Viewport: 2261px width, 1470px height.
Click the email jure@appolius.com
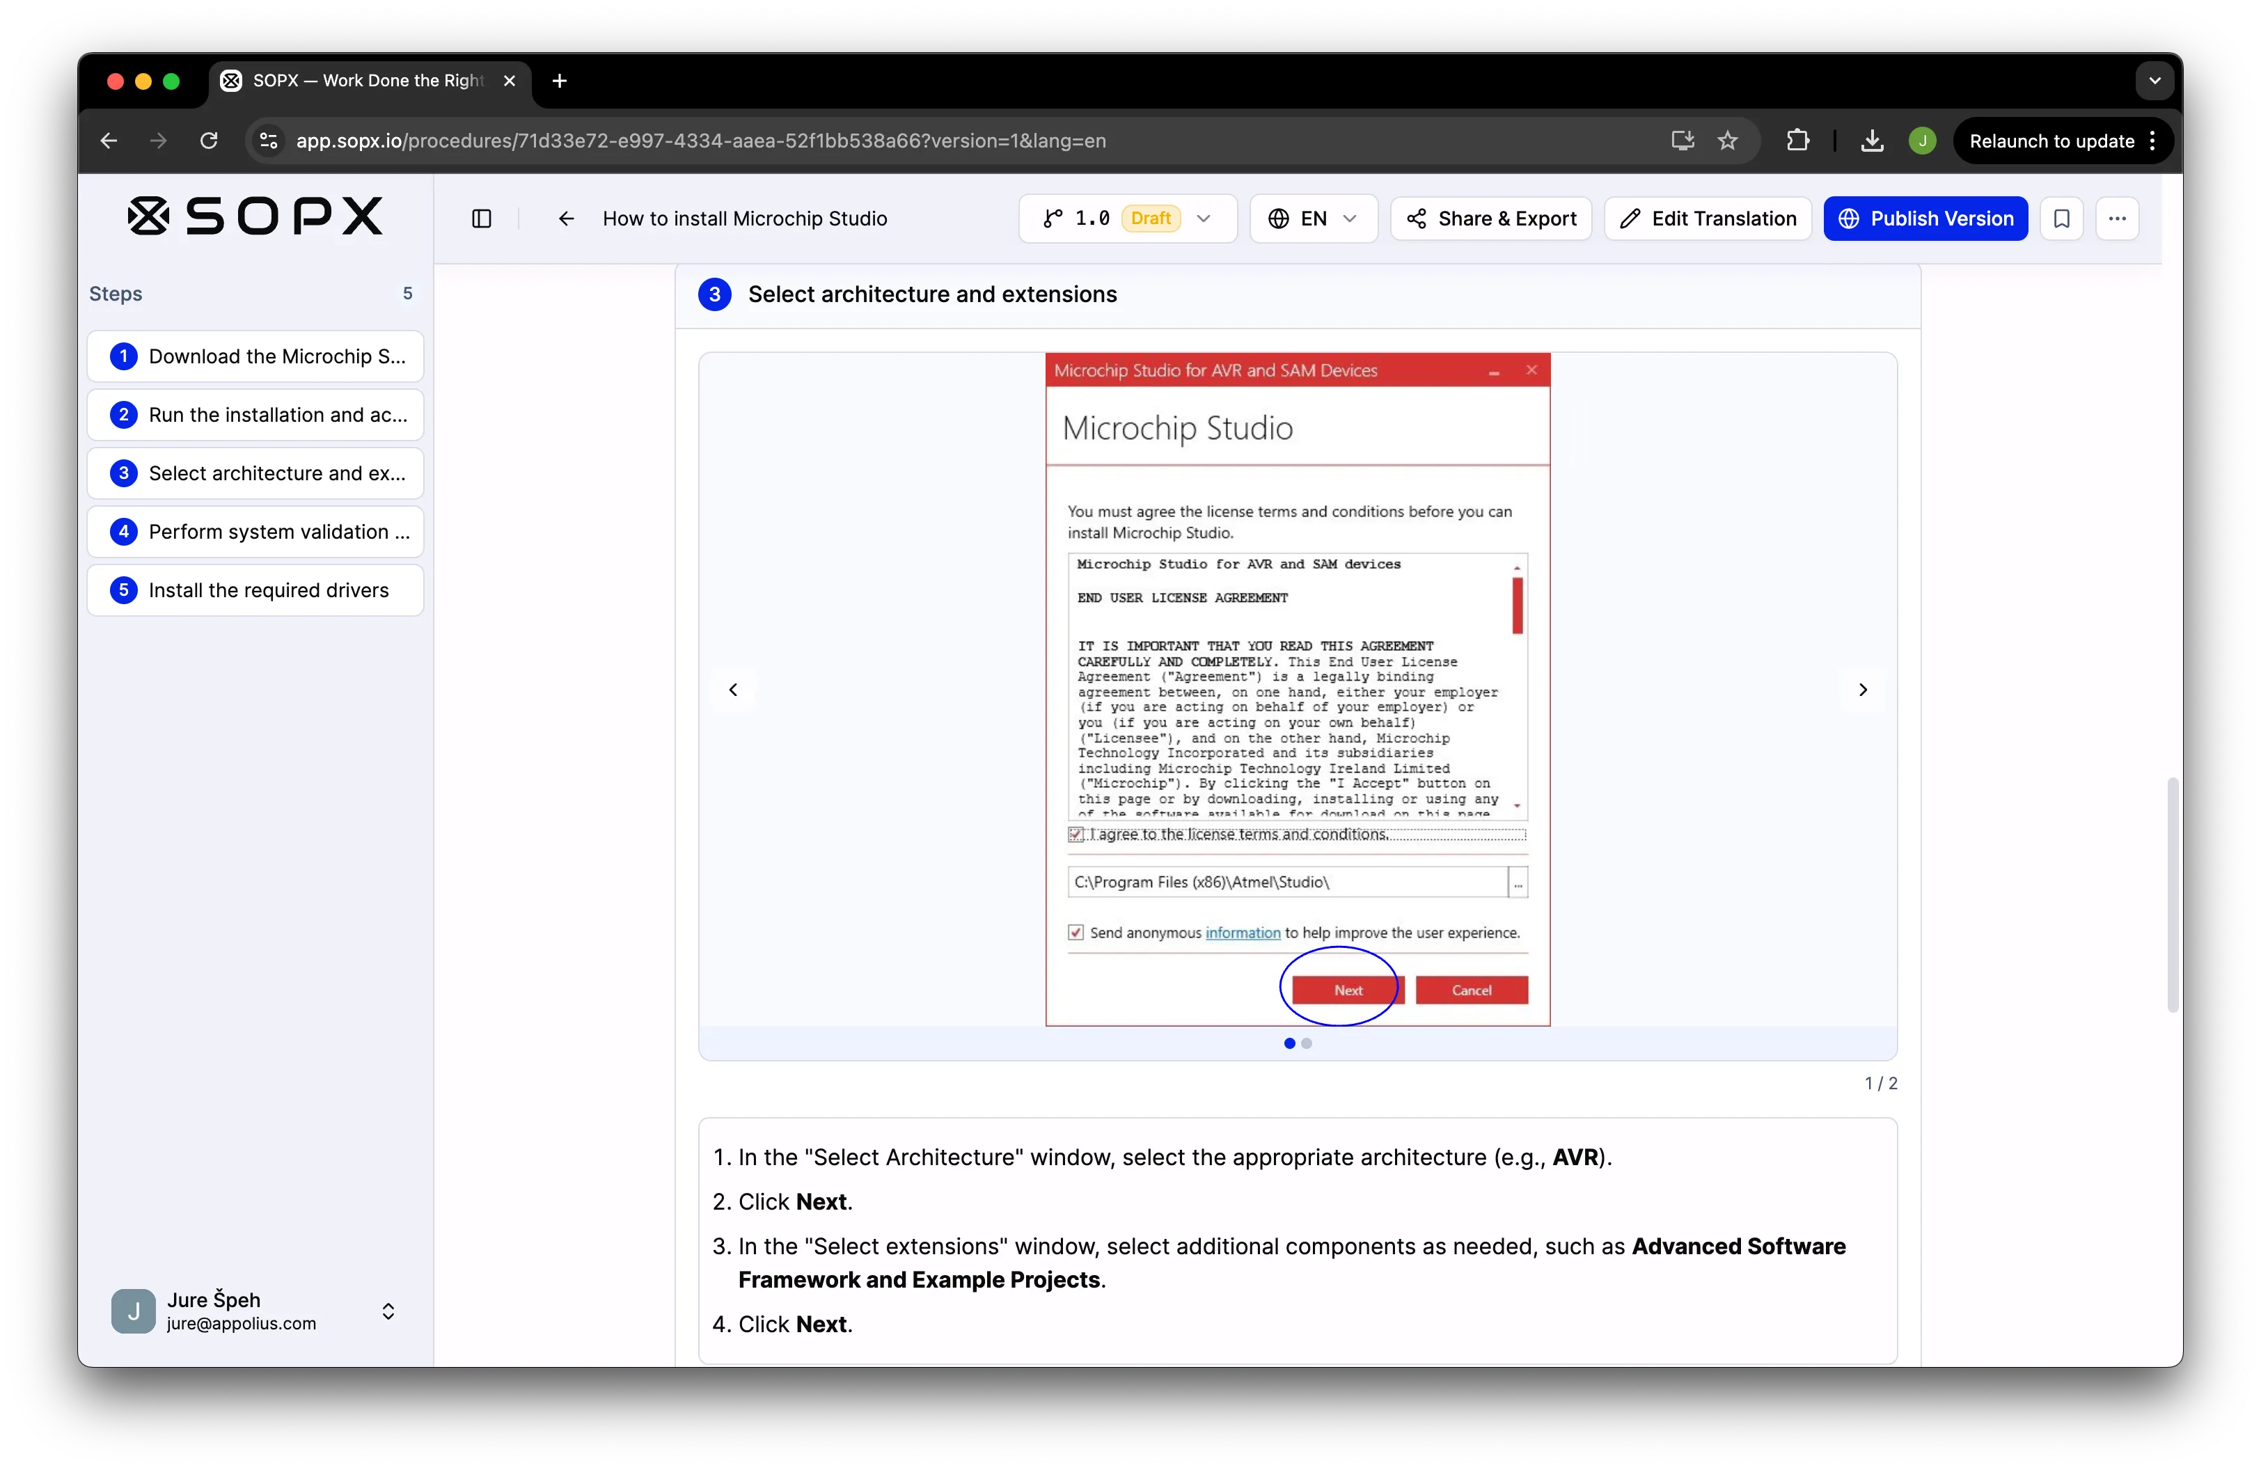[242, 1323]
